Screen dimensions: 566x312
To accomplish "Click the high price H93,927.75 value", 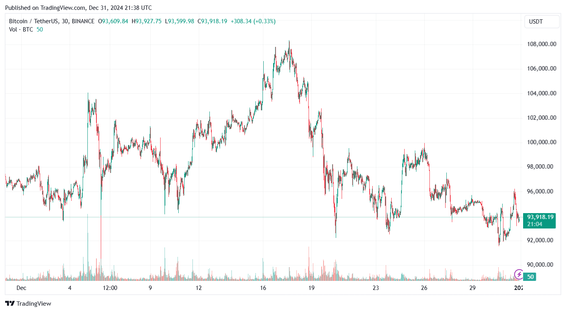I will coord(146,21).
